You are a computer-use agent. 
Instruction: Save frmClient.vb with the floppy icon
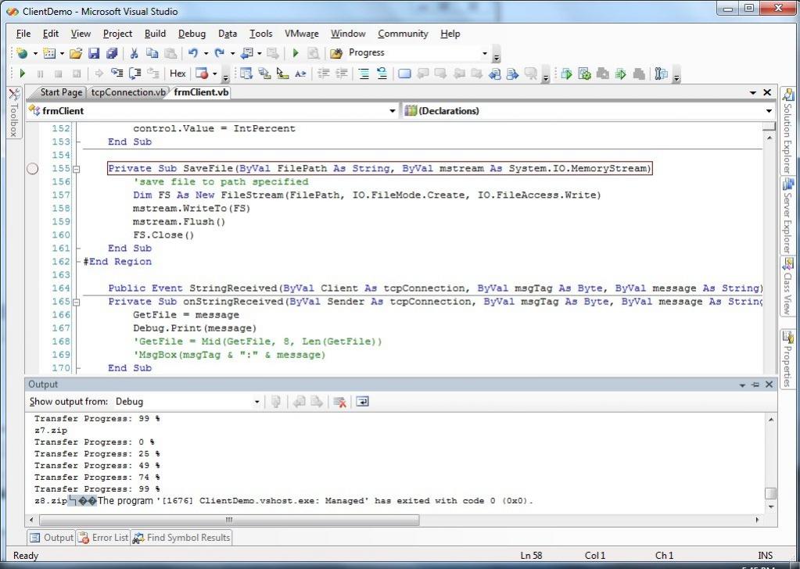pyautogui.click(x=94, y=53)
